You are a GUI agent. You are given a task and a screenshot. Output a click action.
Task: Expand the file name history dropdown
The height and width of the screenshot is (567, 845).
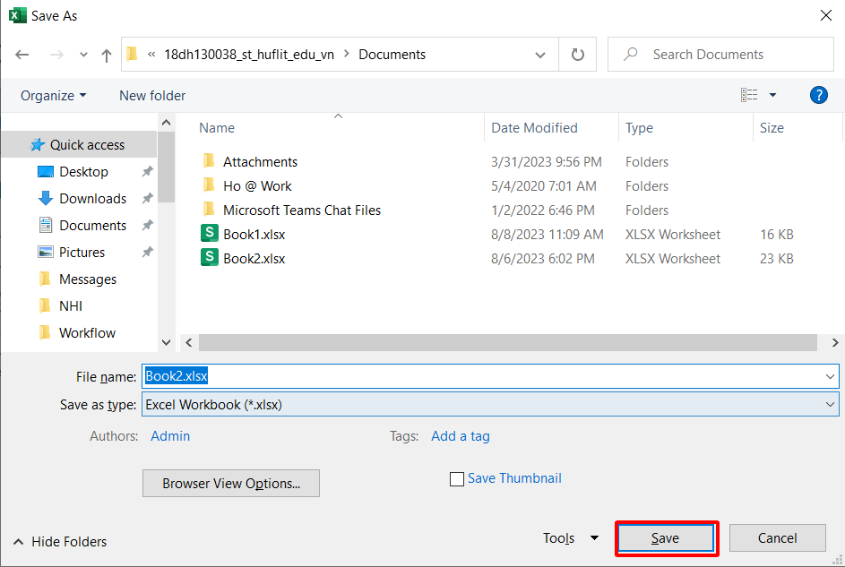(x=830, y=376)
